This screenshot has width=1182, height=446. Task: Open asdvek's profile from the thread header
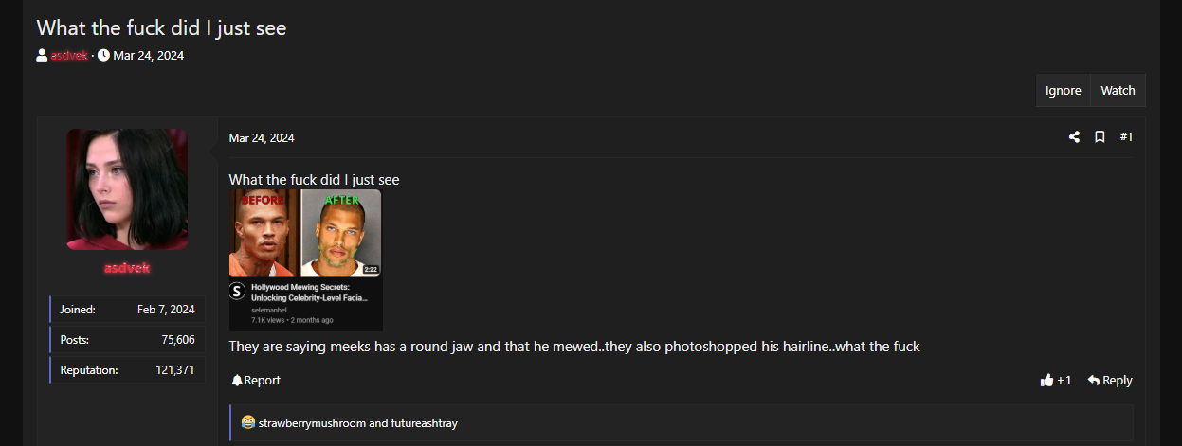[69, 55]
